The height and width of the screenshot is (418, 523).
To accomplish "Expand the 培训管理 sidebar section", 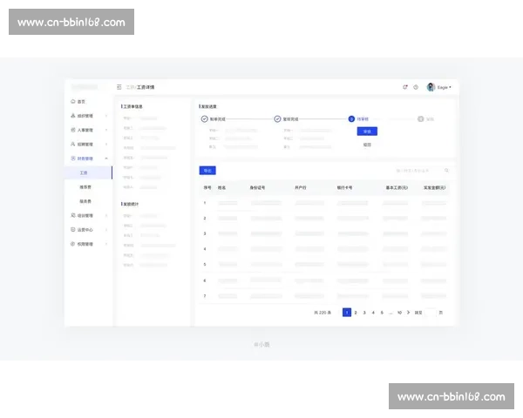I will click(106, 214).
